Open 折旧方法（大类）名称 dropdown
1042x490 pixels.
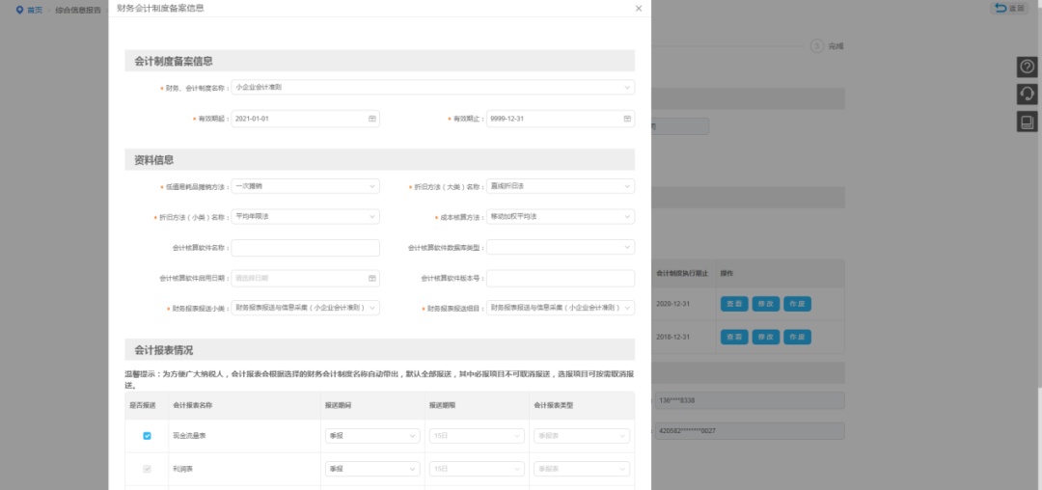626,186
